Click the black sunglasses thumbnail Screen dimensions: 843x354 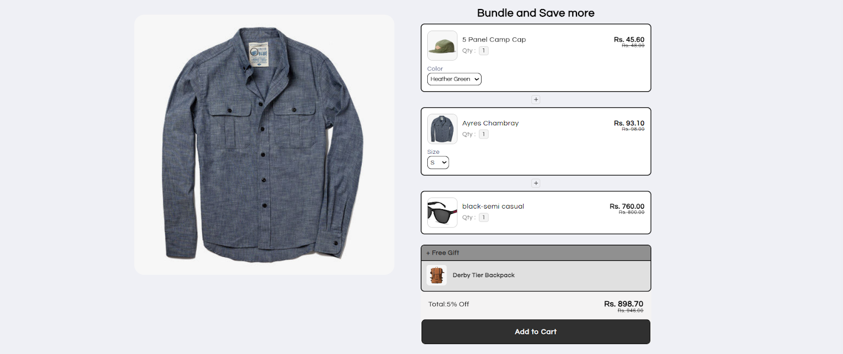coord(442,212)
